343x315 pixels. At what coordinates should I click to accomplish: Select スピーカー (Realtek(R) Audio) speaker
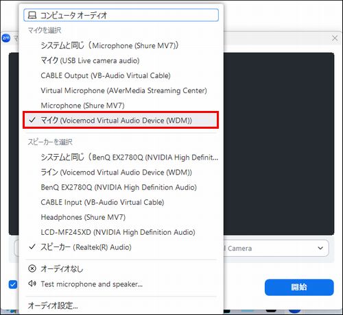[121, 247]
